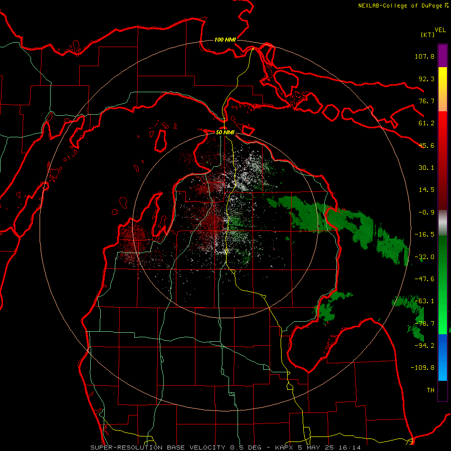Select the -0.9 velocity scale value
This screenshot has width=451, height=451.
click(x=426, y=212)
